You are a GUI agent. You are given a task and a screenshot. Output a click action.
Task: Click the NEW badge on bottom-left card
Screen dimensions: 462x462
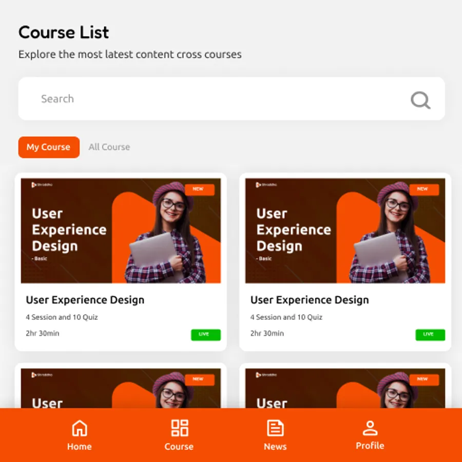200,379
